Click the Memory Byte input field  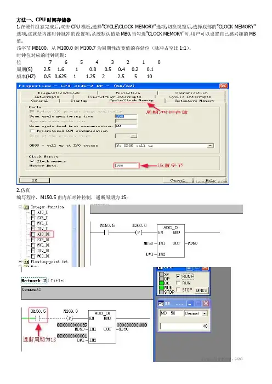(x=126, y=166)
